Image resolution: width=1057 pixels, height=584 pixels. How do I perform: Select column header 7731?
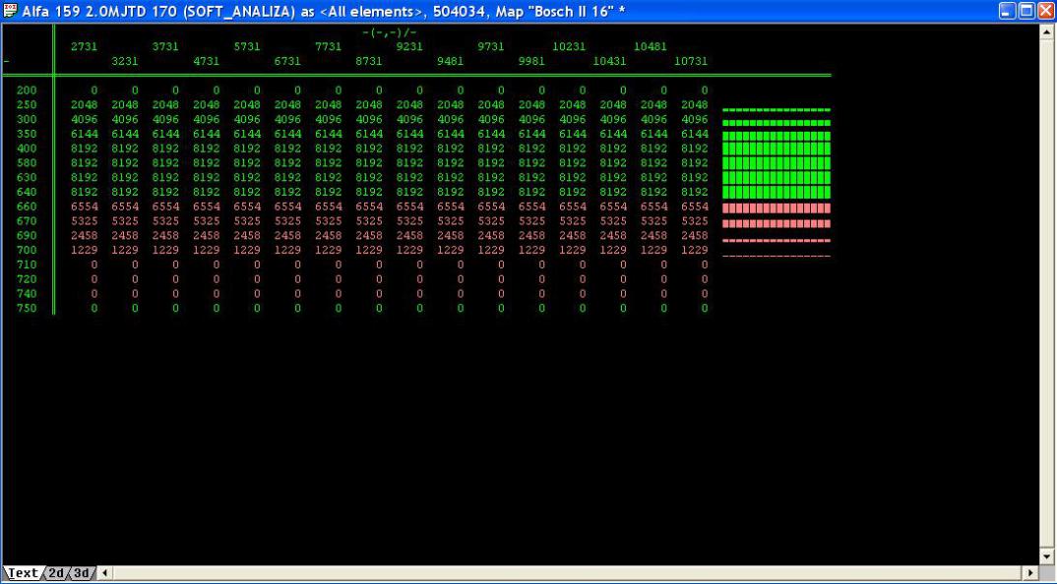point(329,46)
